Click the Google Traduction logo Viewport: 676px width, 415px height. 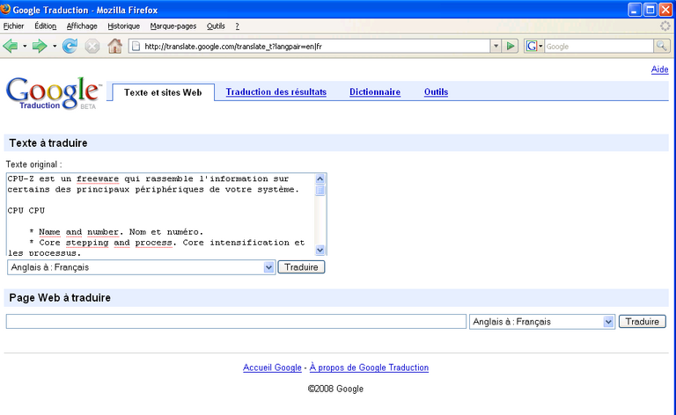[x=54, y=93]
